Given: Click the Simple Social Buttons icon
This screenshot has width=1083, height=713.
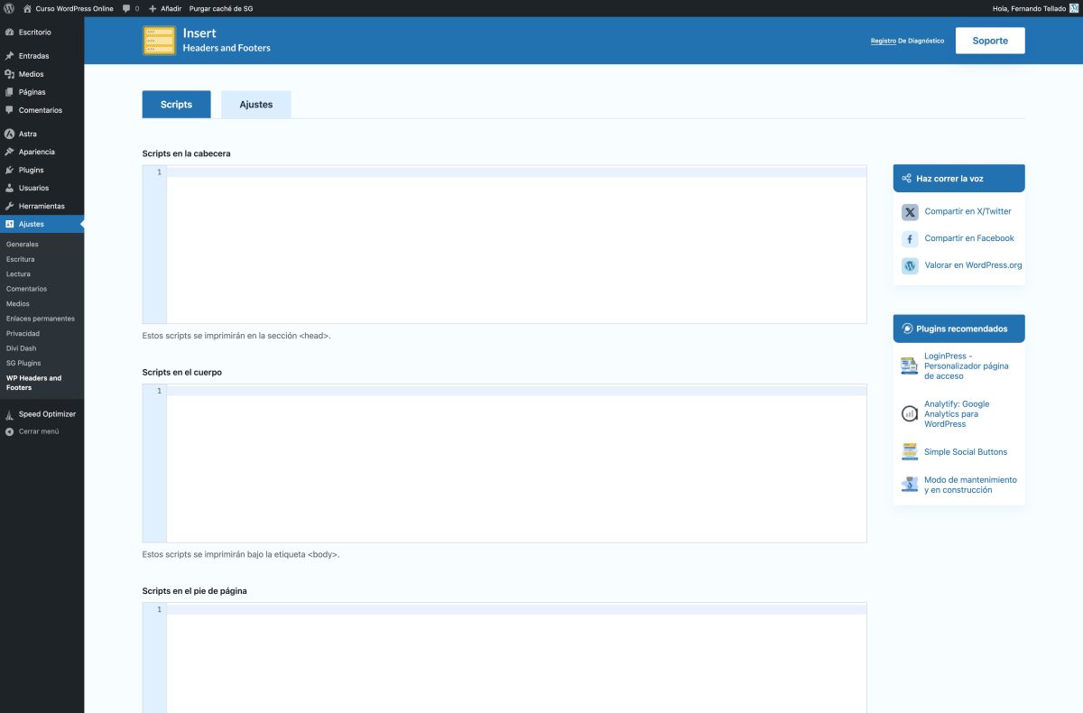Looking at the screenshot, I should tap(909, 452).
